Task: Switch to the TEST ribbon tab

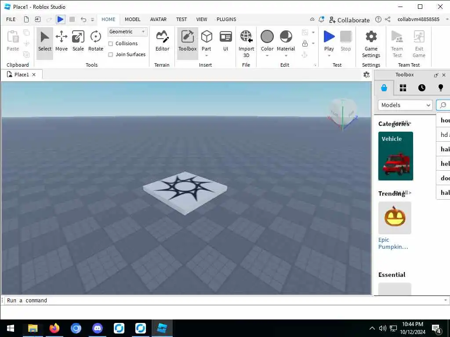Action: pos(181,19)
